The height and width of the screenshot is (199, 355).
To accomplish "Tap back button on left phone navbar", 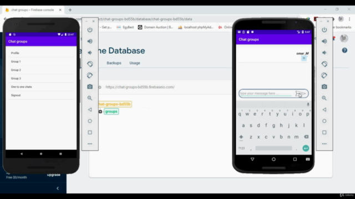I will 22,154.
